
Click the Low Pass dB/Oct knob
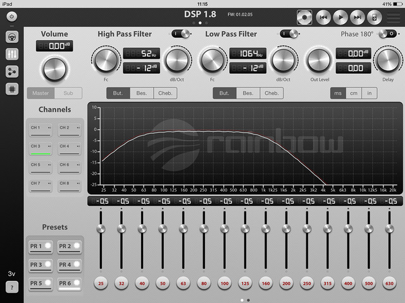[x=283, y=60]
